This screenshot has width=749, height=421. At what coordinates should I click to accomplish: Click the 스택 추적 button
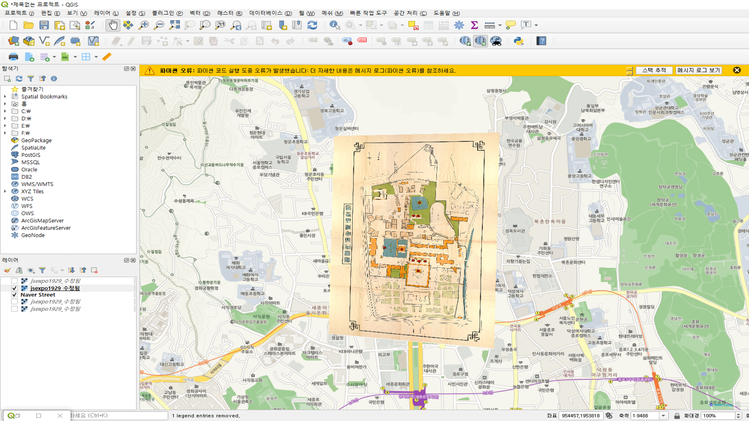pyautogui.click(x=654, y=70)
